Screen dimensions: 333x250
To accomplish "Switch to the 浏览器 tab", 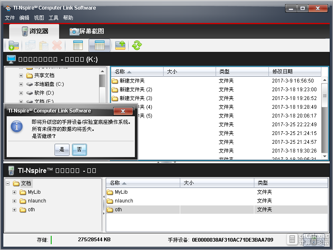I will pyautogui.click(x=34, y=31).
